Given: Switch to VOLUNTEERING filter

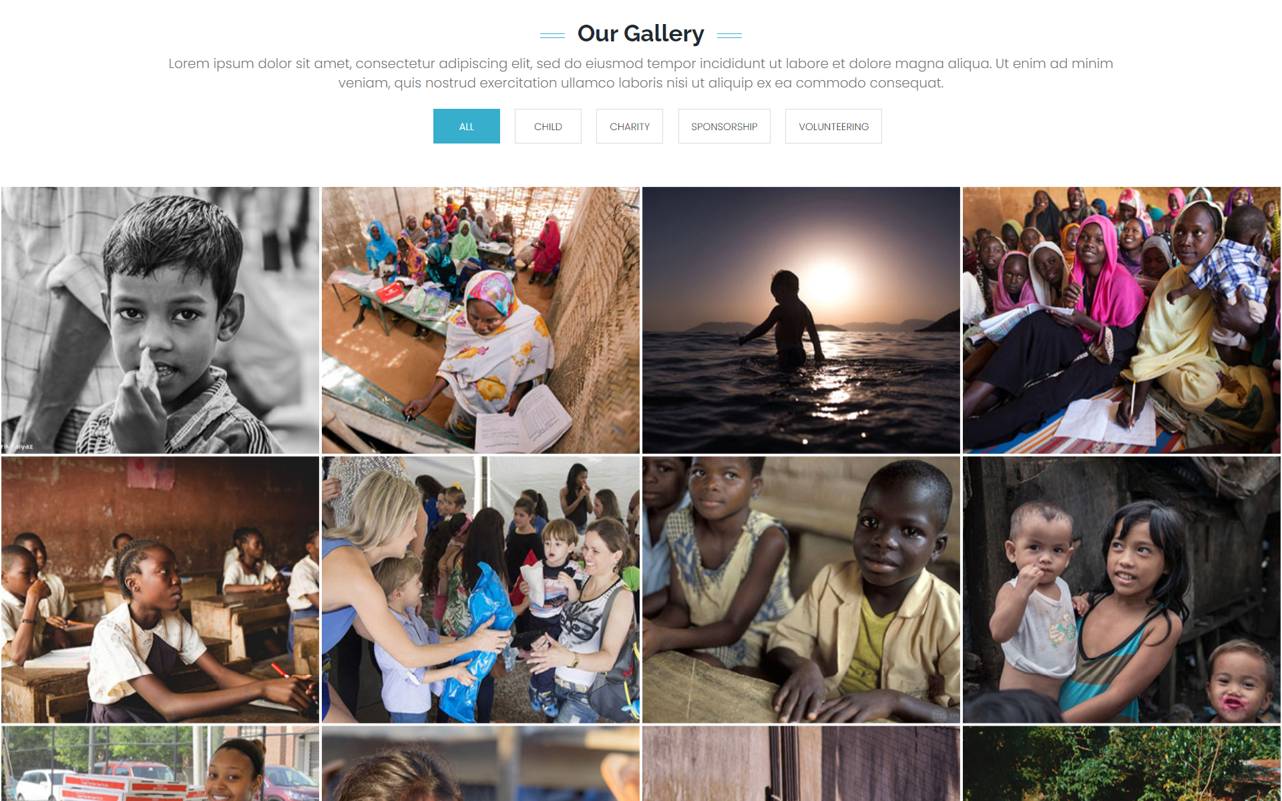Looking at the screenshot, I should pos(833,126).
